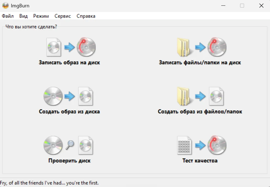The width and height of the screenshot is (270, 187).
Task: Click the disc-to-image-file icon
Action: [x=68, y=96]
